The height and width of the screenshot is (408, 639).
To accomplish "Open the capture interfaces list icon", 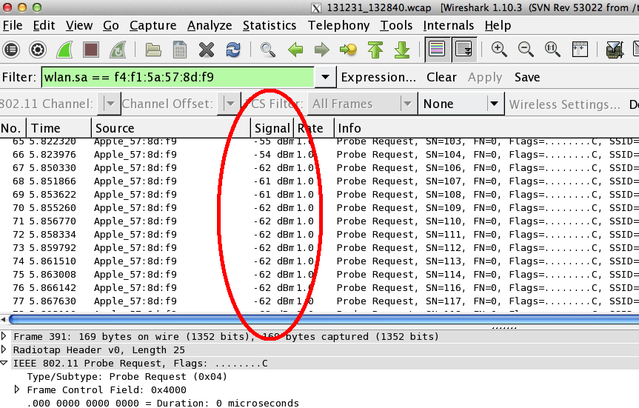I will point(11,50).
